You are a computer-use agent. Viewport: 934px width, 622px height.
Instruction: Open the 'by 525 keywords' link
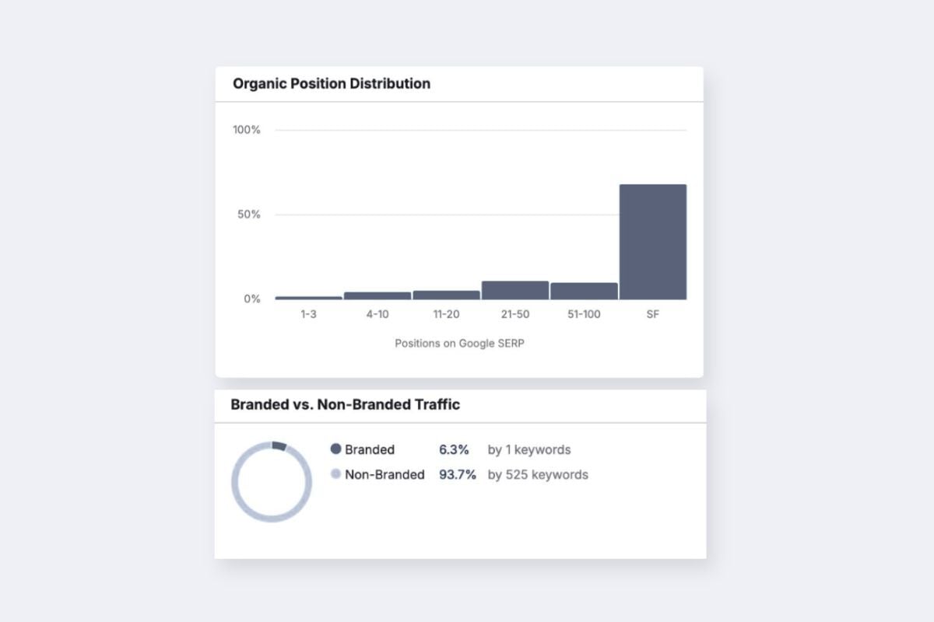[x=538, y=474]
